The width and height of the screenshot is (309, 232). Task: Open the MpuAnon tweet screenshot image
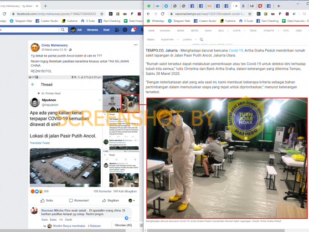pos(65,131)
